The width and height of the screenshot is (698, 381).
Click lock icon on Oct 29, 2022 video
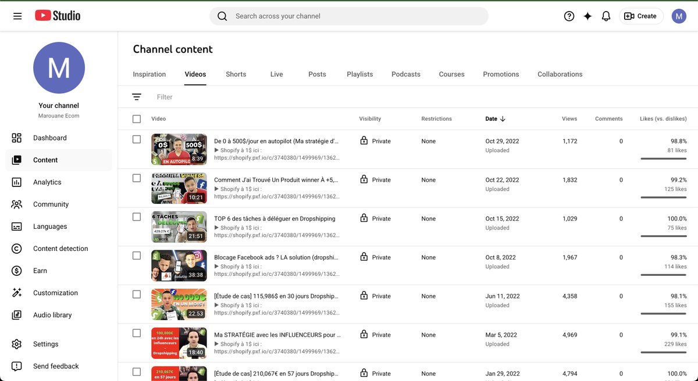click(364, 141)
